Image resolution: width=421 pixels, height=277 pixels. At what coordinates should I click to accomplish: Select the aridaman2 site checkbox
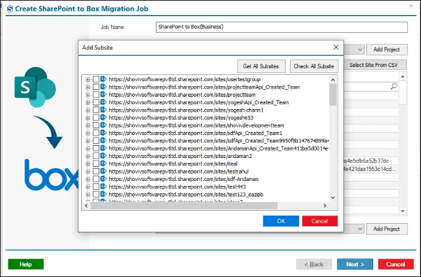pyautogui.click(x=96, y=156)
